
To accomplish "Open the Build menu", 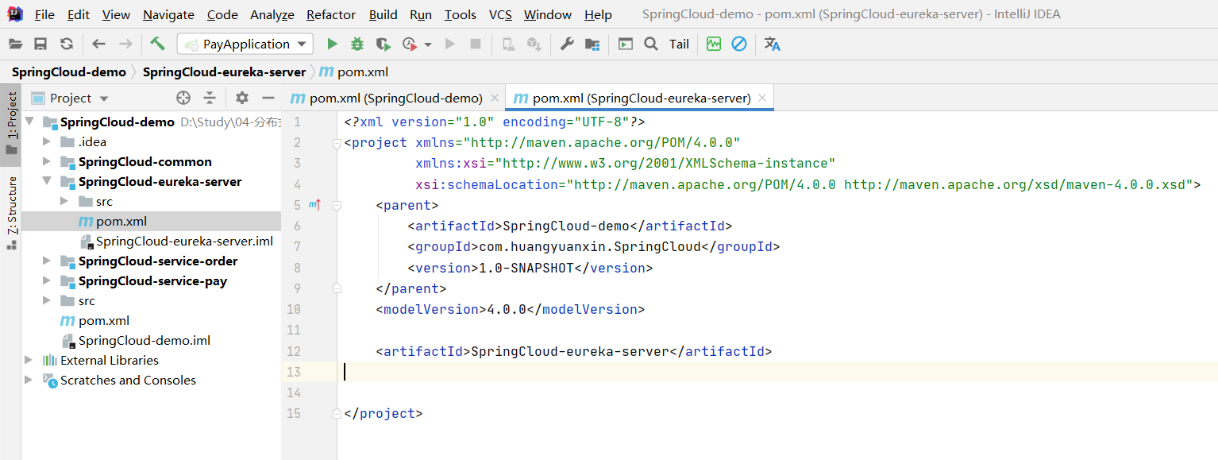I will (384, 14).
